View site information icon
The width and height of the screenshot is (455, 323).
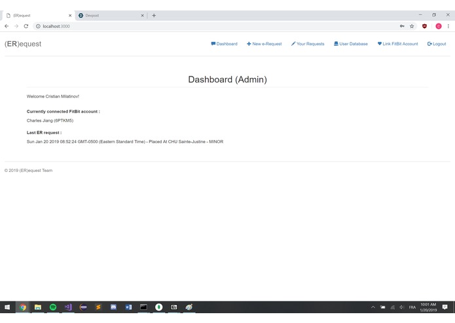coord(38,26)
